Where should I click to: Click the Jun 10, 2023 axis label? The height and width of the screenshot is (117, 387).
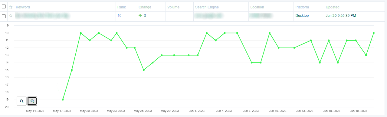(x=277, y=111)
